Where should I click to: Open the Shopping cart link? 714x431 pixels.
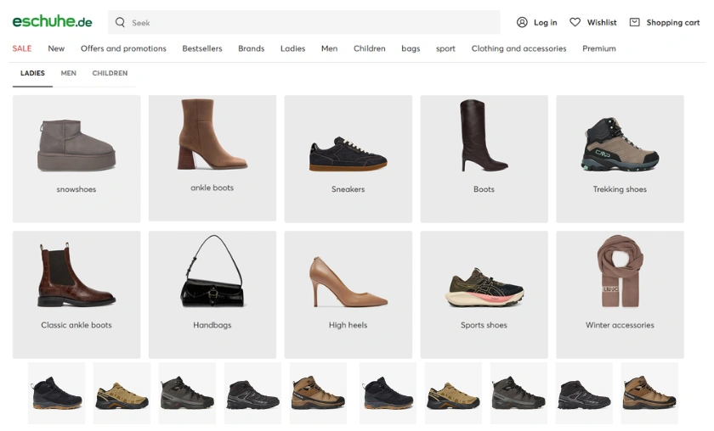click(x=672, y=22)
